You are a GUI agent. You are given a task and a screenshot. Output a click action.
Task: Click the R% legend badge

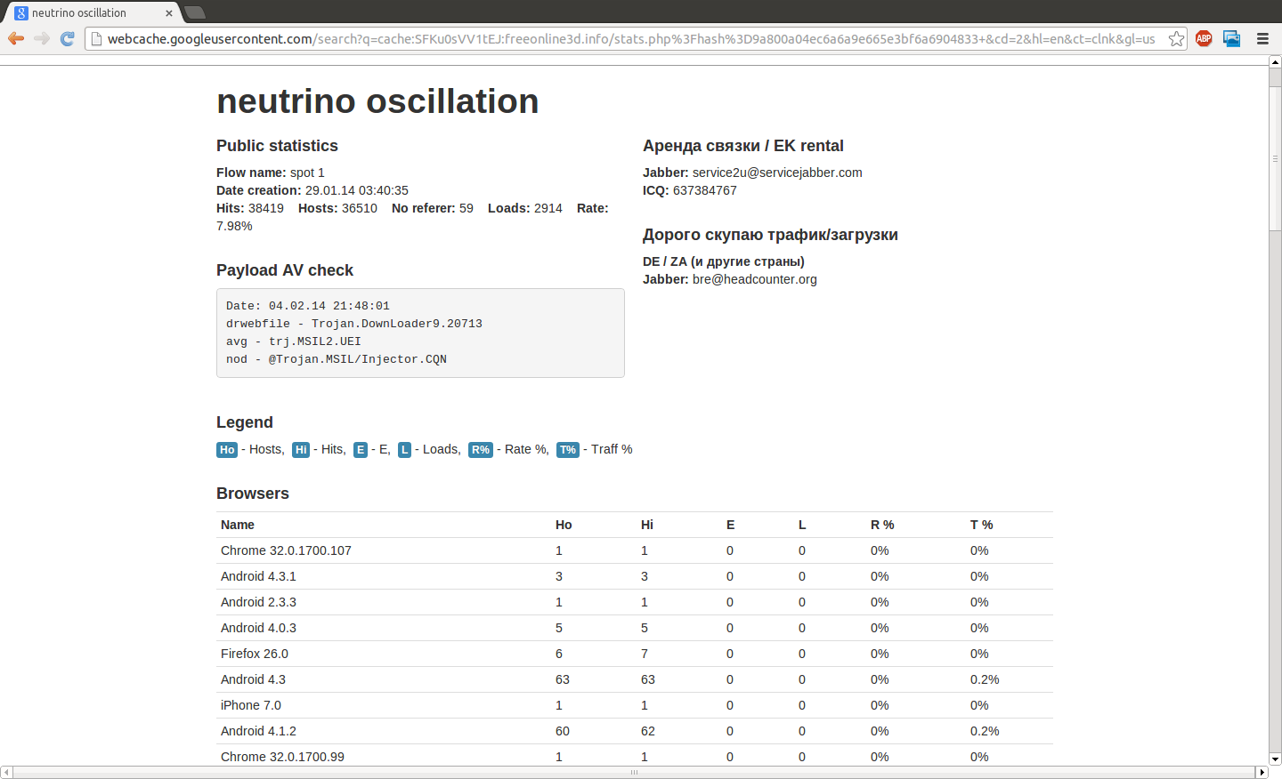click(481, 450)
